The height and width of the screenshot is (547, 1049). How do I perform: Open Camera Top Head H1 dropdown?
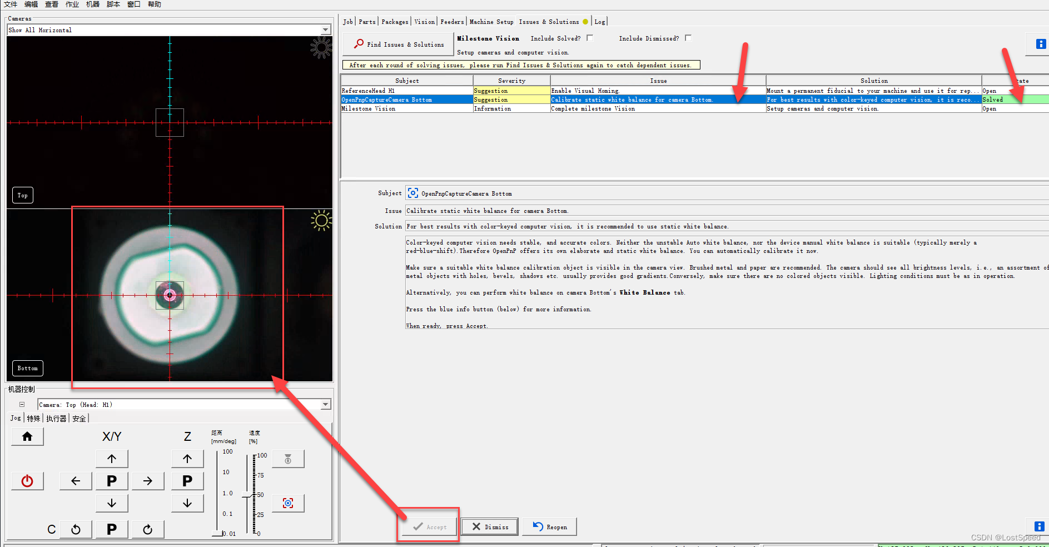[x=184, y=404]
